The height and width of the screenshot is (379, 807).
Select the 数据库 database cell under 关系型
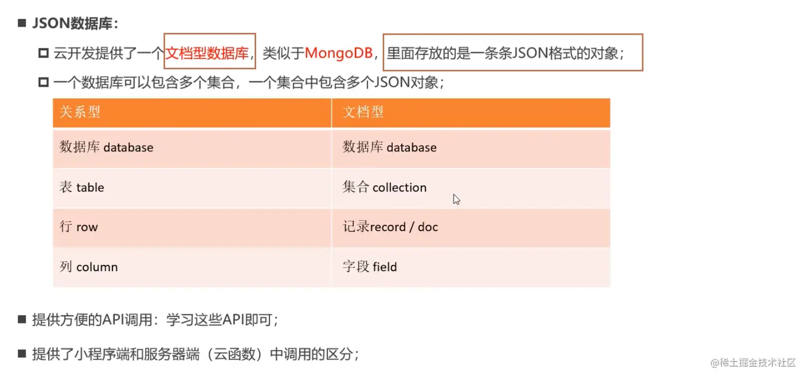(x=192, y=148)
